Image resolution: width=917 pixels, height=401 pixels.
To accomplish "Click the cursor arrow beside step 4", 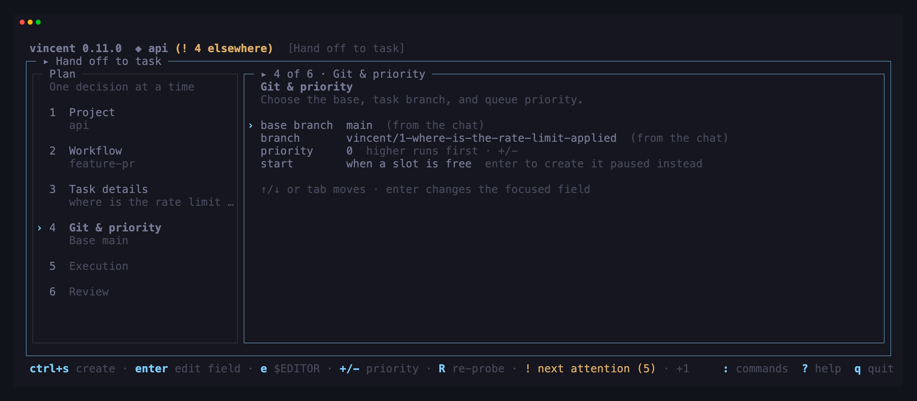I will tap(39, 228).
